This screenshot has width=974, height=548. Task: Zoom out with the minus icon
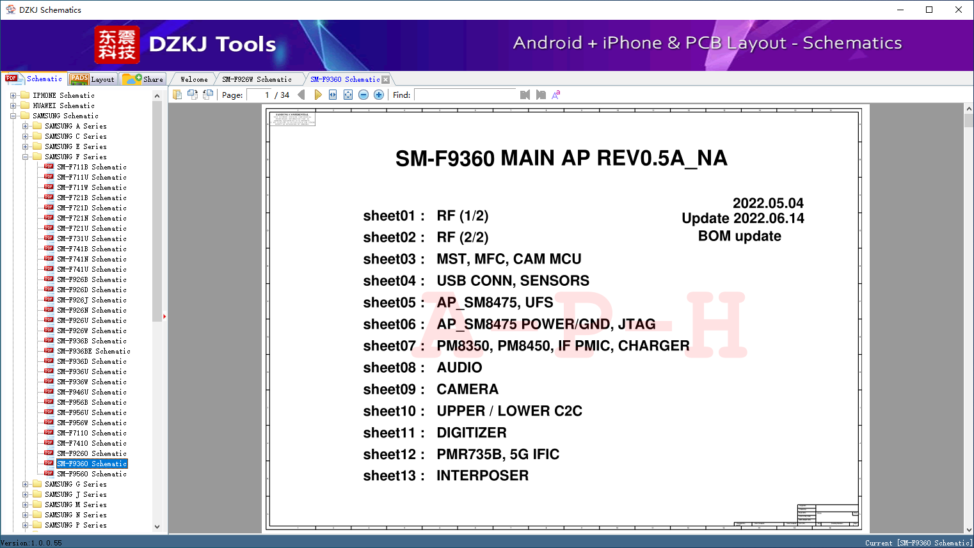pos(363,95)
